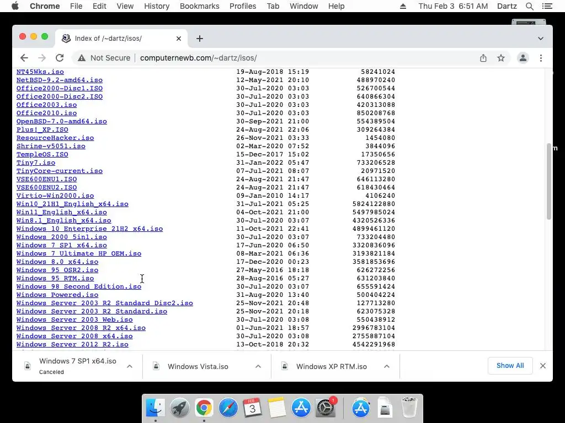Click the page vertical scrollbar thumb

[549, 181]
